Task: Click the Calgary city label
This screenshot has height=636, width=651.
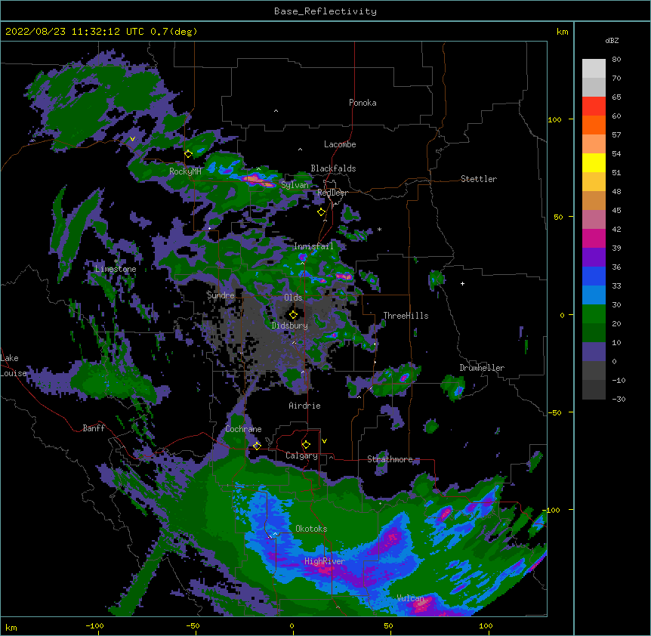Action: pos(301,455)
